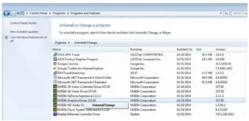Select Programs in the breadcrumb path
249x121 pixels.
[x=59, y=13]
